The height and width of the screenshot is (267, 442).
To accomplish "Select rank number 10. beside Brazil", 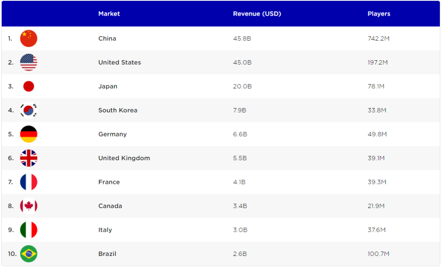I will coord(12,254).
